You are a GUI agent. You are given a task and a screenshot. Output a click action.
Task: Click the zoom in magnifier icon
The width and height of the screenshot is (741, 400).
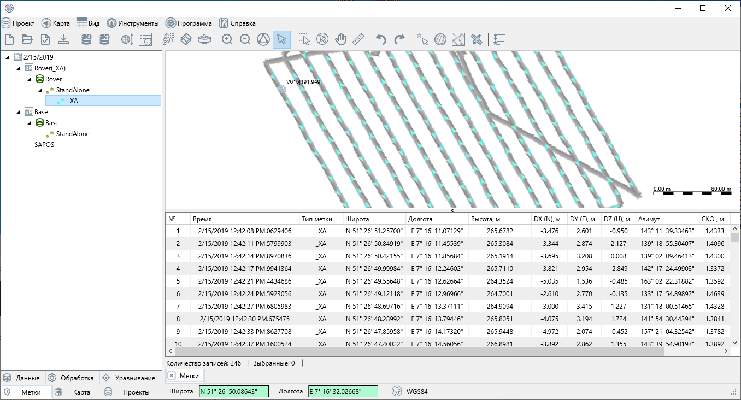227,39
